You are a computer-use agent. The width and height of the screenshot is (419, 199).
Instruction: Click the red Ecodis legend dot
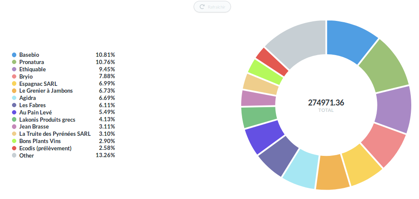tap(14, 148)
